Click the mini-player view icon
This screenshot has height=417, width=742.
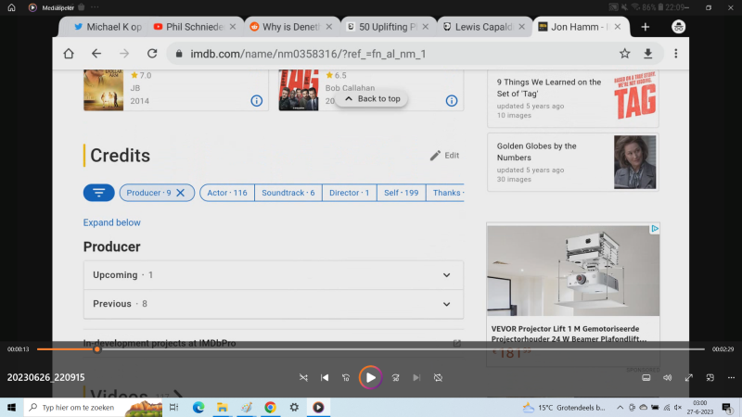click(710, 378)
